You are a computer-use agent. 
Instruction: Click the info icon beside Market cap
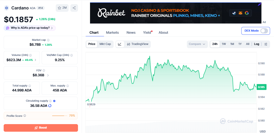pyautogui.click(x=48, y=40)
